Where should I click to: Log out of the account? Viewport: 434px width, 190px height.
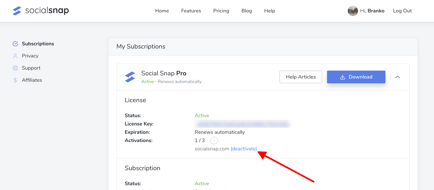pos(402,11)
